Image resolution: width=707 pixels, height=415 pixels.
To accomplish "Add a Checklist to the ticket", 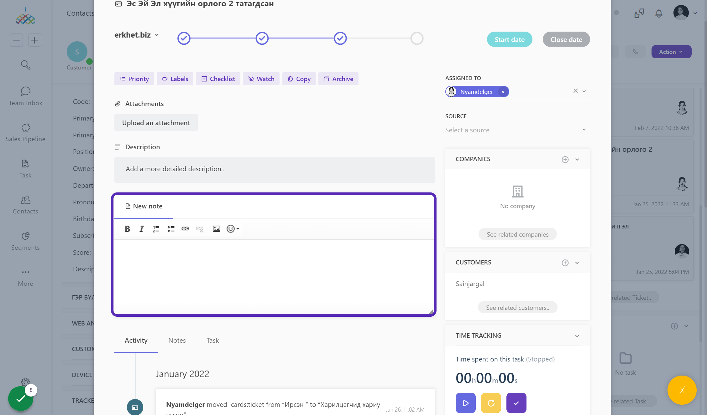I will (x=218, y=79).
